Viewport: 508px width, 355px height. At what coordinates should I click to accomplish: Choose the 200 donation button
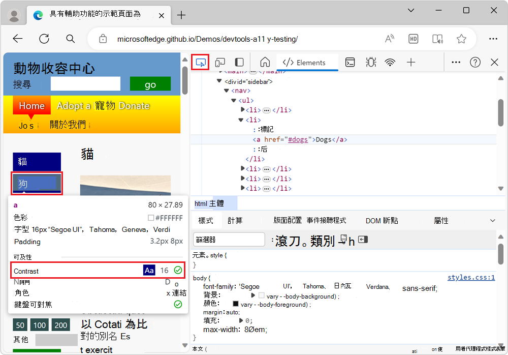(x=60, y=325)
